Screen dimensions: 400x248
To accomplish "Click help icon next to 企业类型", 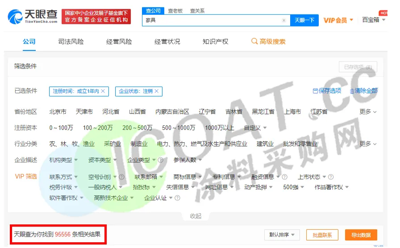I will click(160, 160).
